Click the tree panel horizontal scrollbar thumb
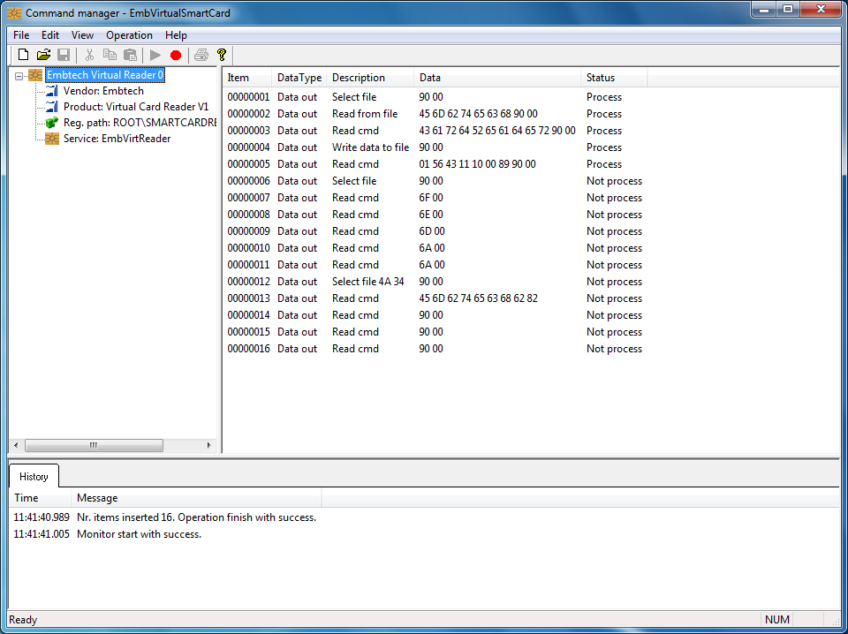848x634 pixels. pos(94,445)
